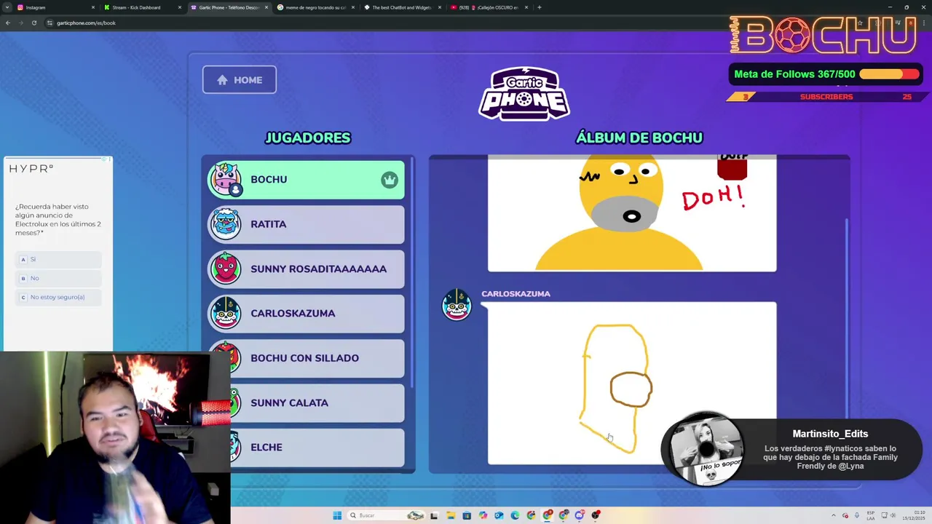The image size is (932, 524).
Task: Open the Windows Start menu
Action: pos(337,515)
